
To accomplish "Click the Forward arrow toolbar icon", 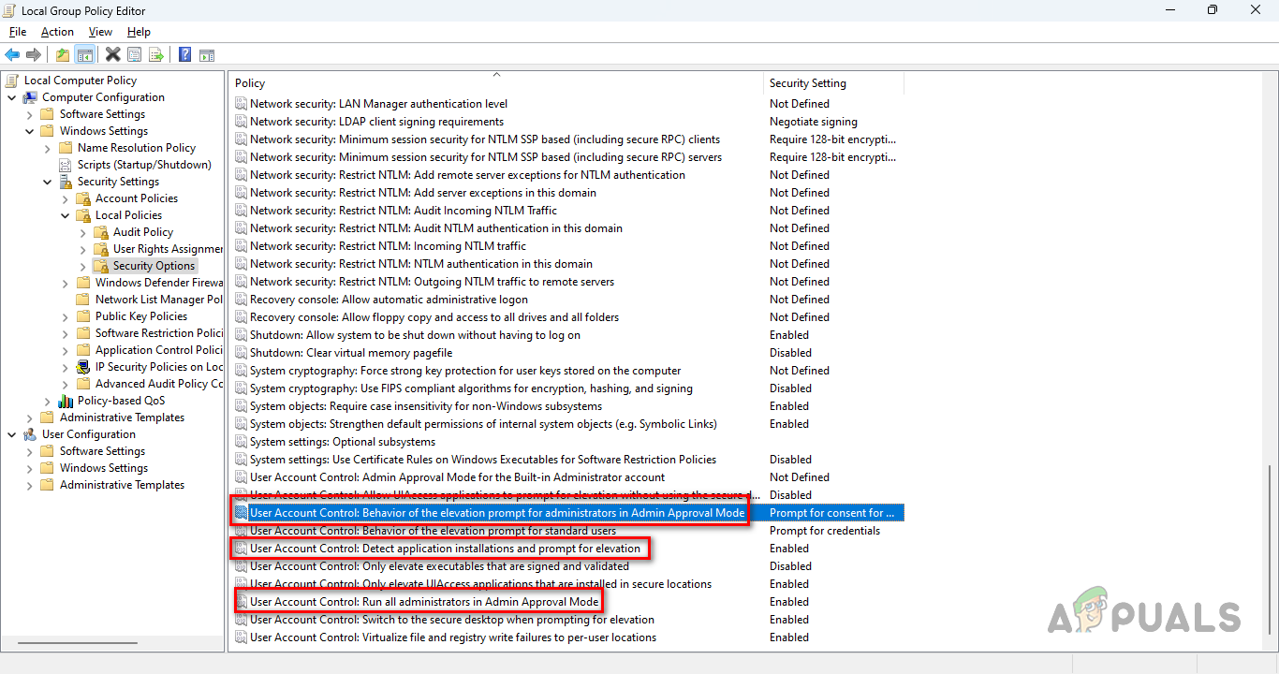I will (34, 53).
